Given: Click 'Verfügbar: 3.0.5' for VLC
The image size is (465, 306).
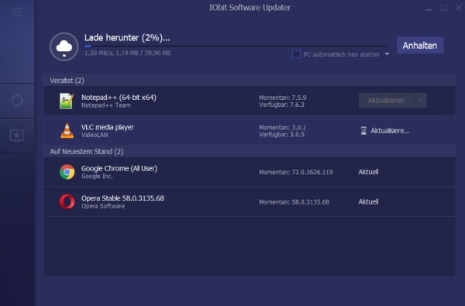Looking at the screenshot, I should pyautogui.click(x=281, y=135).
